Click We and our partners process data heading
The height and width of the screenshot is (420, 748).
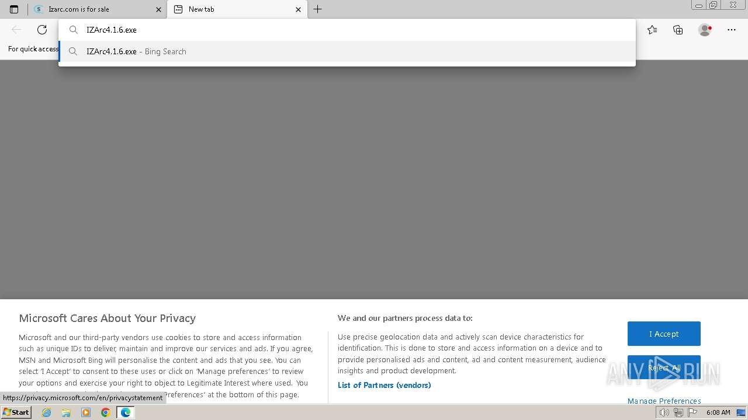pyautogui.click(x=405, y=318)
